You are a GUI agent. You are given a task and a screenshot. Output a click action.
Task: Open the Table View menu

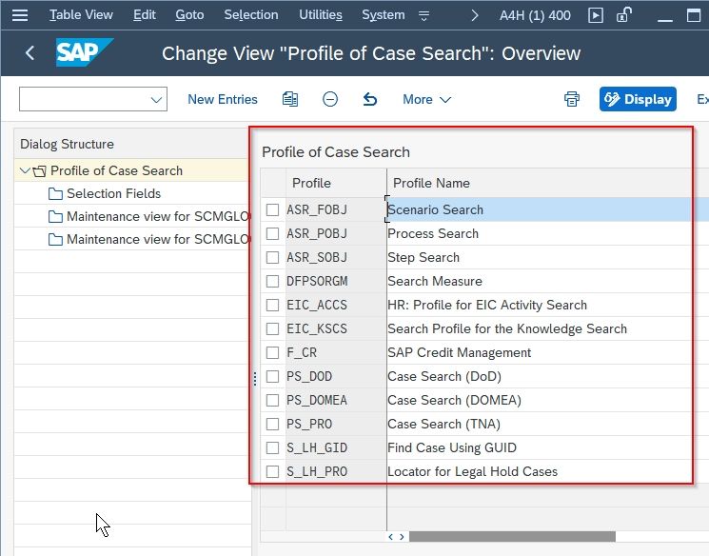[81, 15]
